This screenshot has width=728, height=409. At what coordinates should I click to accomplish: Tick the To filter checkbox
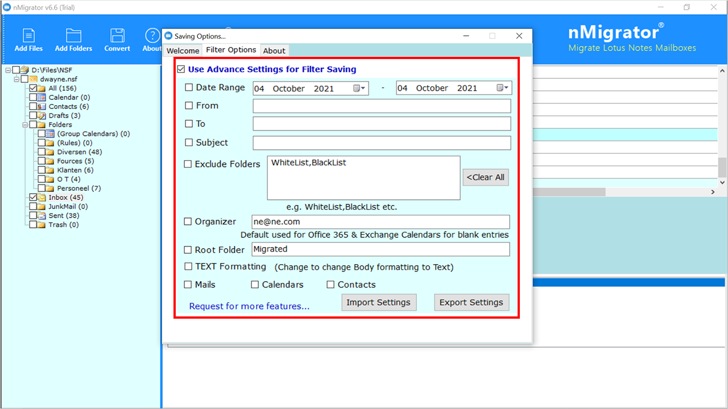[x=189, y=124]
